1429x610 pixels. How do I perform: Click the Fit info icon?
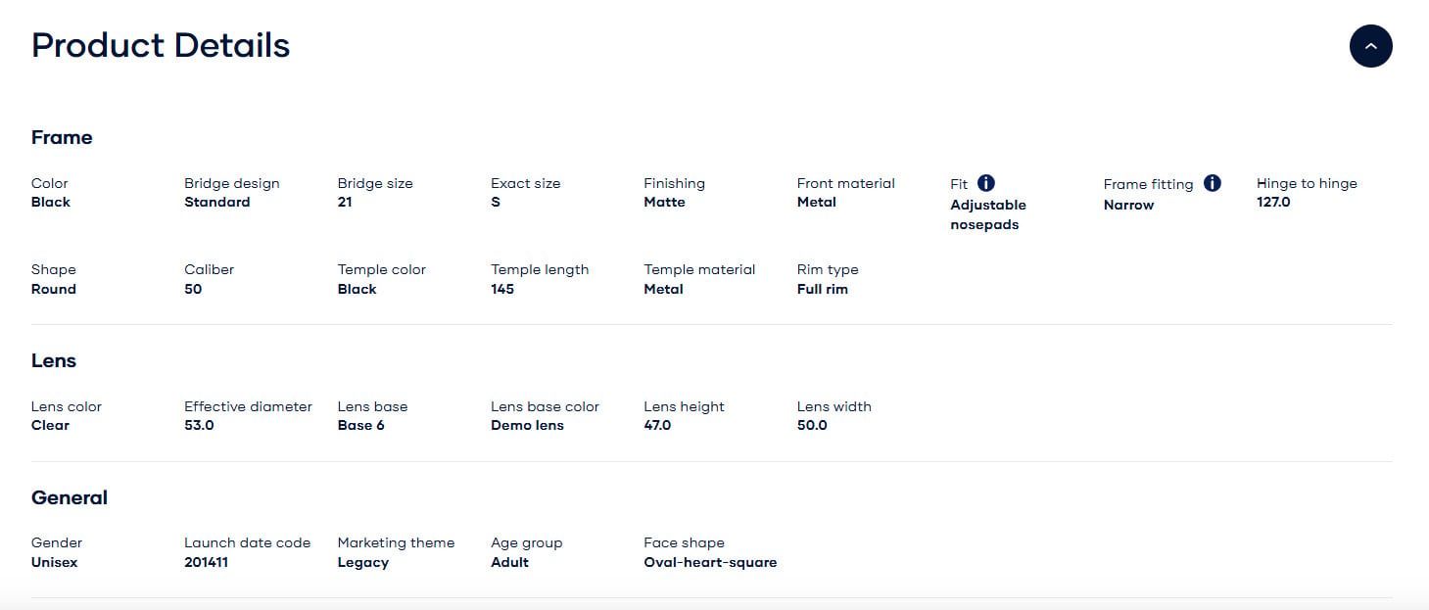[x=986, y=183]
